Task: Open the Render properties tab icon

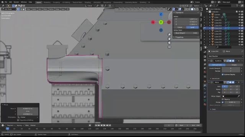Action: point(205,57)
